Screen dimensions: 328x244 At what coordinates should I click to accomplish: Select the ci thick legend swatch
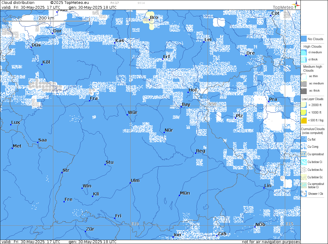tap(304, 59)
